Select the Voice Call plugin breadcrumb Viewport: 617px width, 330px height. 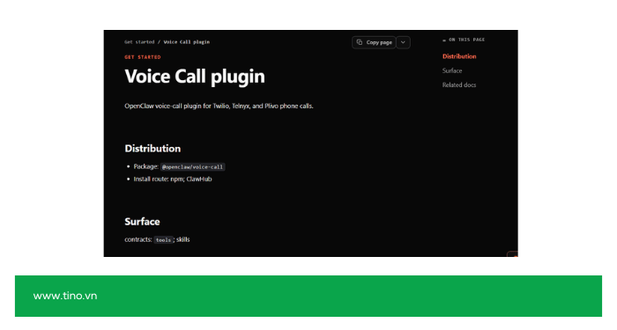187,42
